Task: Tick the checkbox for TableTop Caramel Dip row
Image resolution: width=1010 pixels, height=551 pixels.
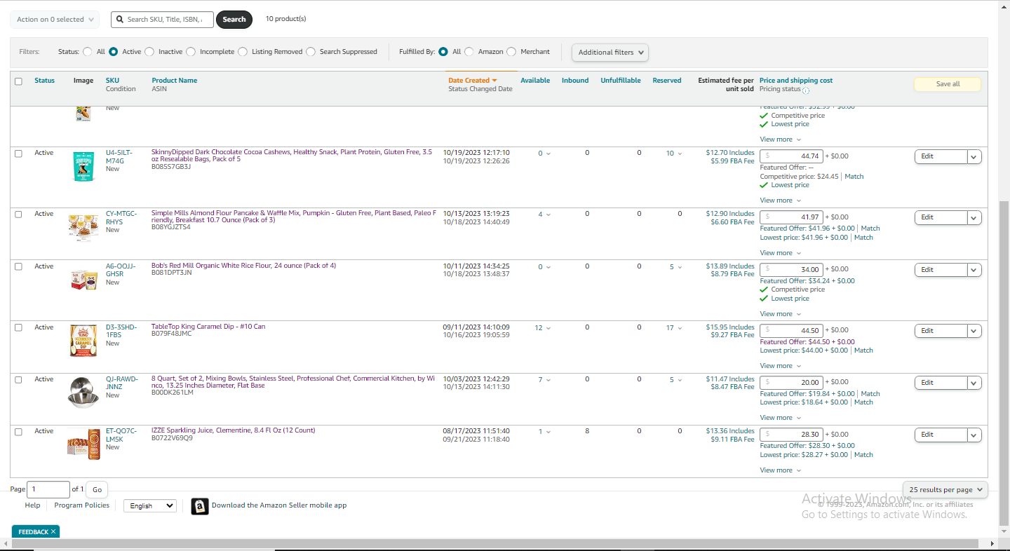Action: [x=18, y=328]
